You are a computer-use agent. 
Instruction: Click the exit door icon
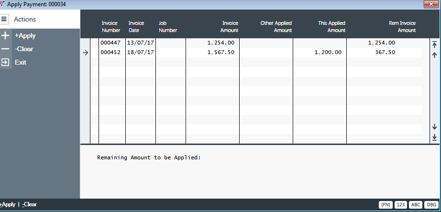pos(5,62)
